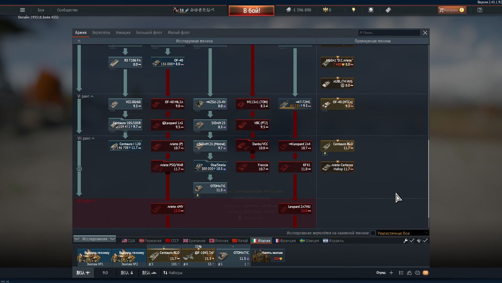Image resolution: width=502 pixels, height=283 pixels.
Task: Open the battle pass ticket icon
Action: pyautogui.click(x=388, y=10)
